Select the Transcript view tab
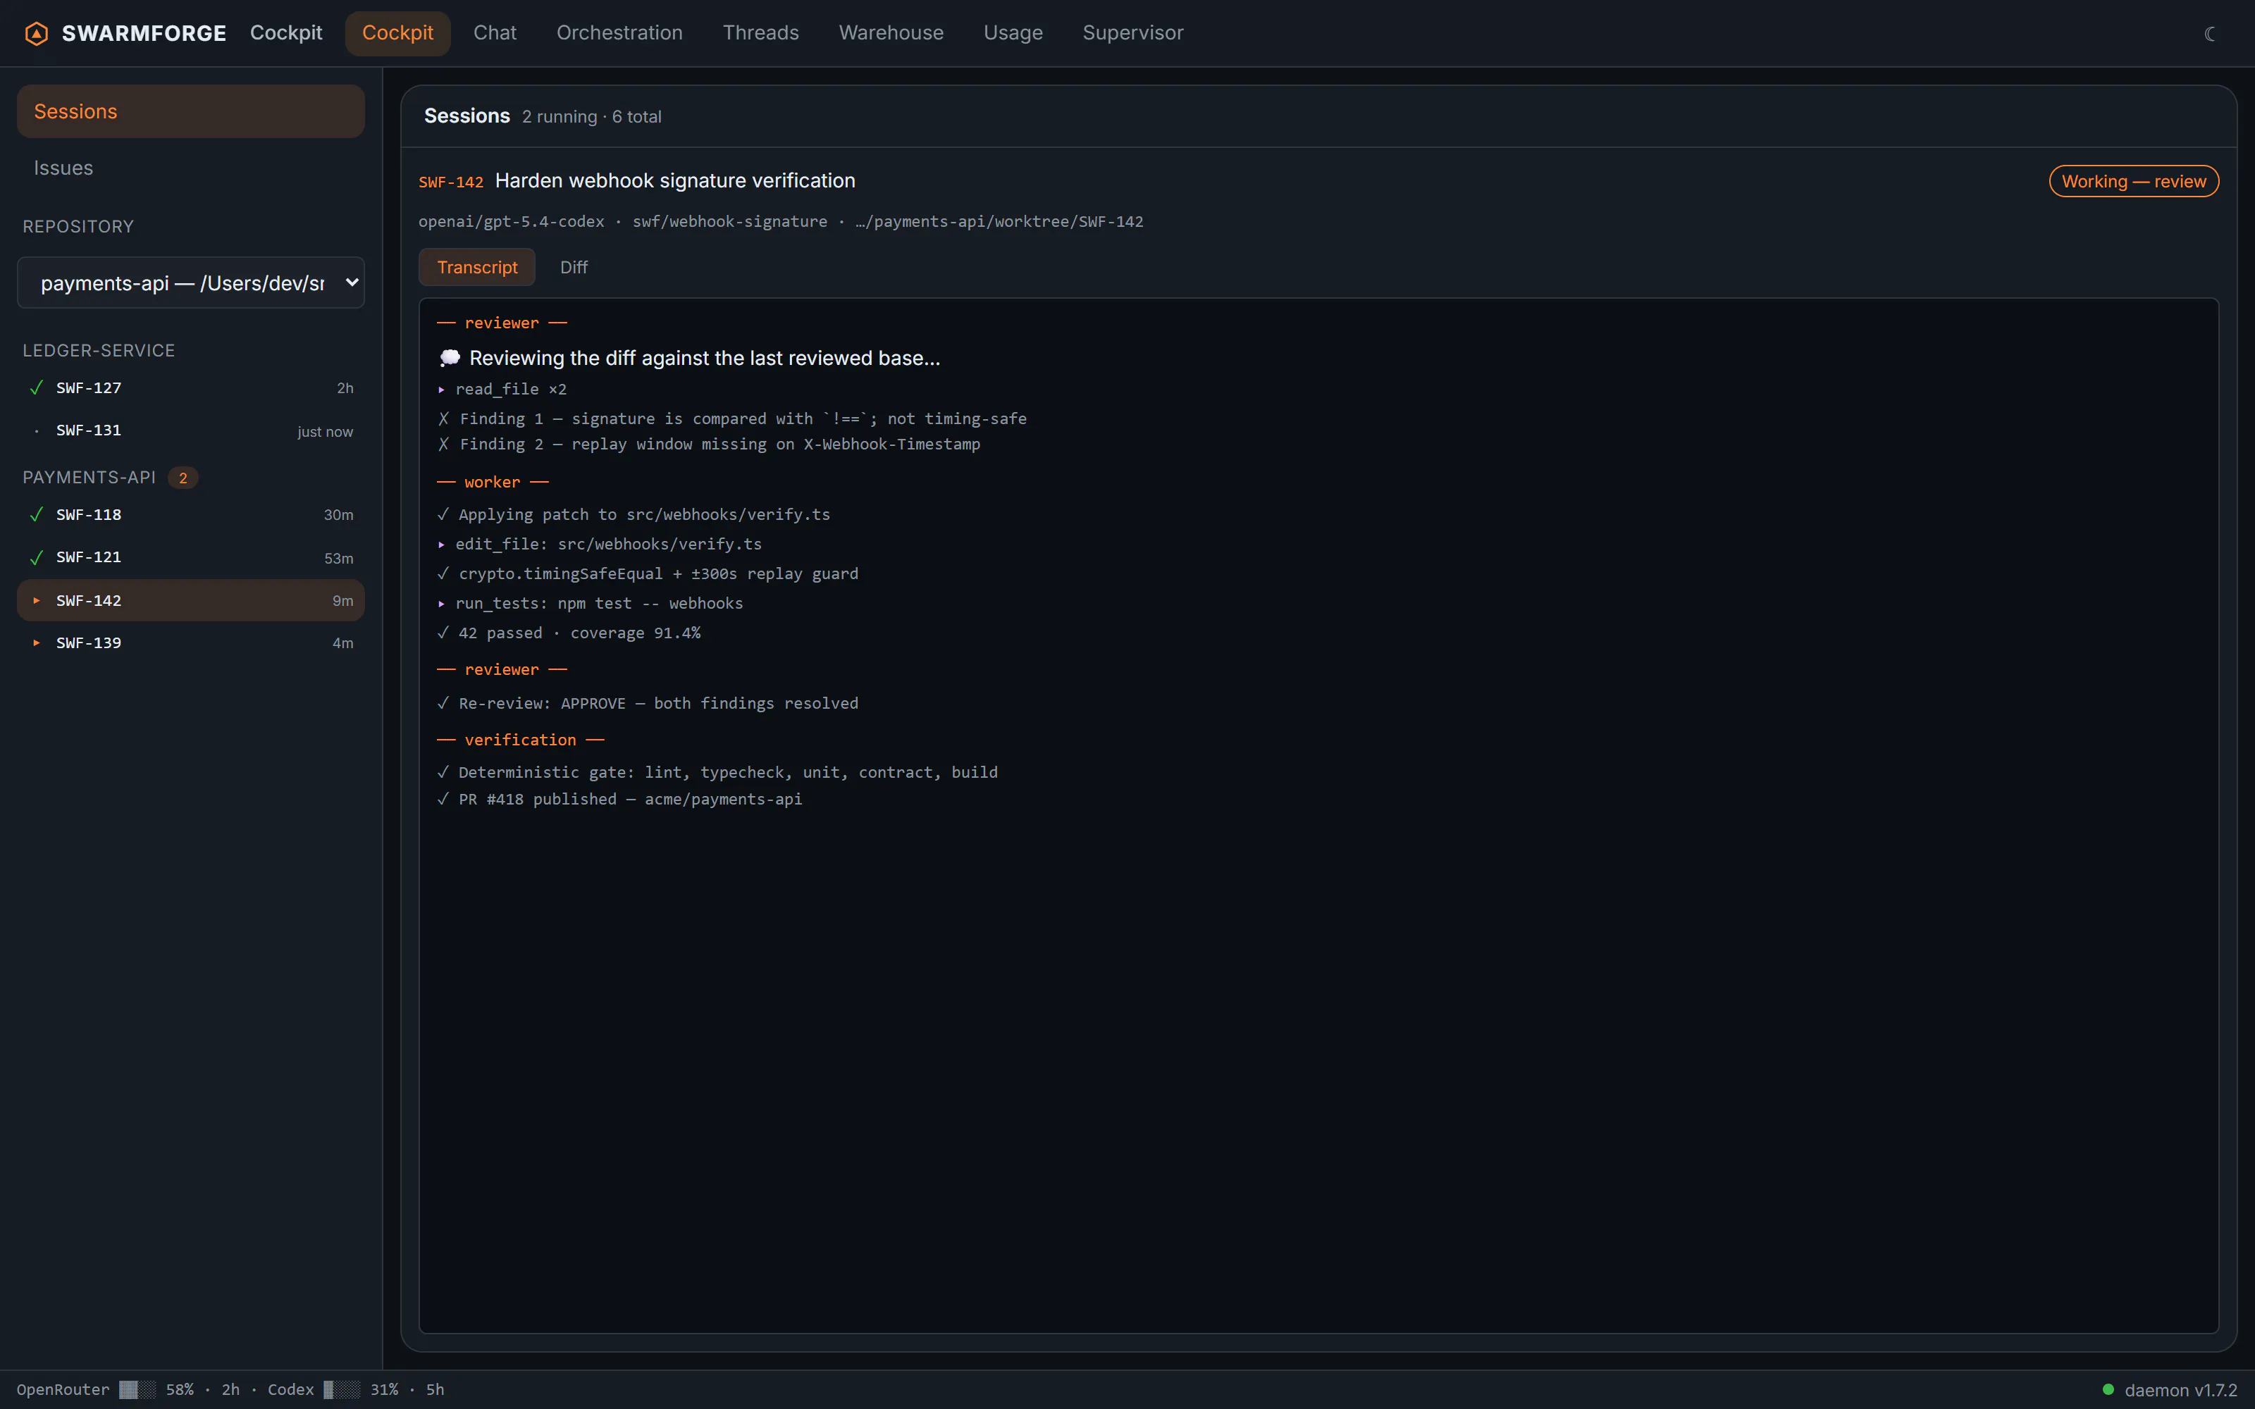2255x1409 pixels. point(477,268)
